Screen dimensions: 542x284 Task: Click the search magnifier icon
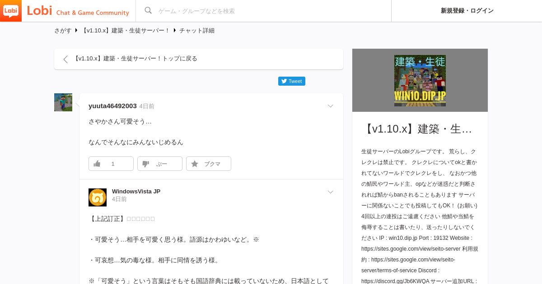point(148,11)
